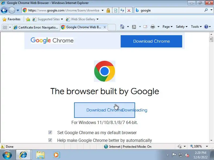The width and height of the screenshot is (214, 160).
Task: Launch Windows Media Player from taskbar
Action: 56,155
